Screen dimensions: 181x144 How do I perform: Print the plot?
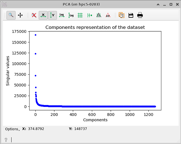pyautogui.click(x=140, y=15)
